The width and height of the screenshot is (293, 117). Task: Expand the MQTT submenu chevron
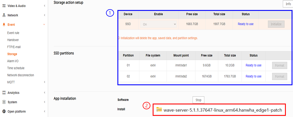44,82
